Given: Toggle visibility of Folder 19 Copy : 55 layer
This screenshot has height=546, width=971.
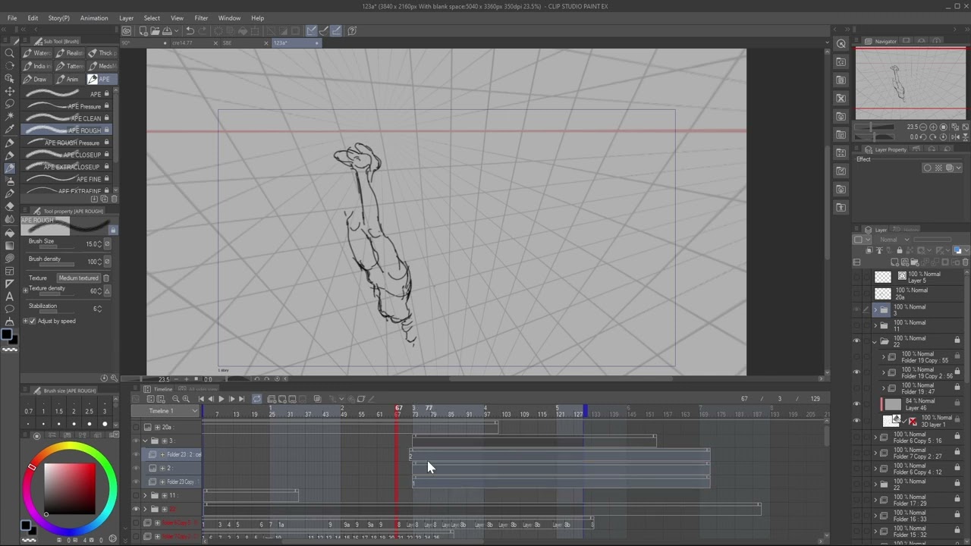Looking at the screenshot, I should tap(856, 357).
